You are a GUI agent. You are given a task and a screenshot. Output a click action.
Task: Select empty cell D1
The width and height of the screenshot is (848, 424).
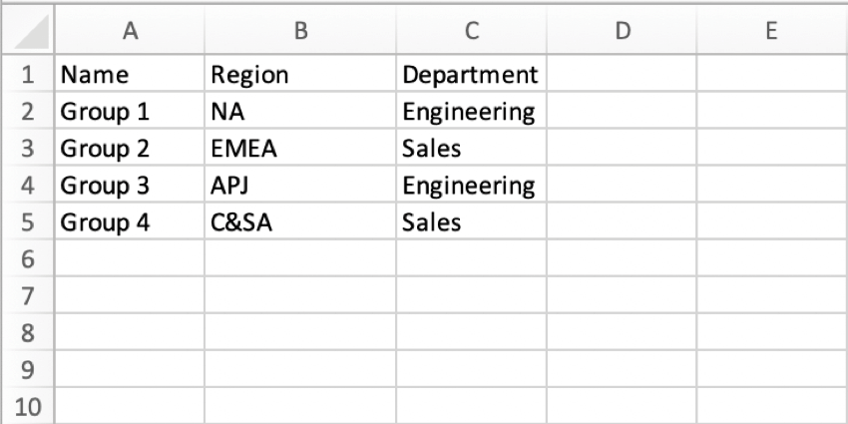622,75
